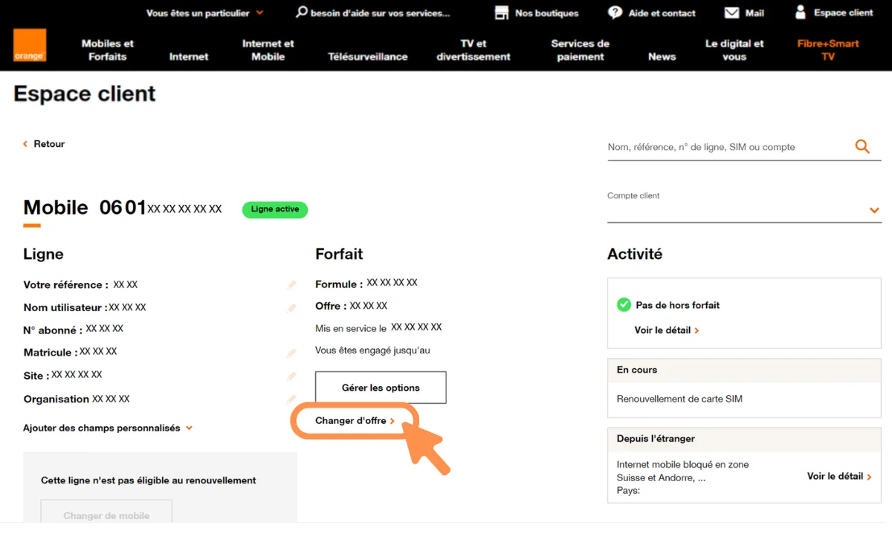
Task: Open Fibre+Smart TV menu
Action: click(828, 50)
